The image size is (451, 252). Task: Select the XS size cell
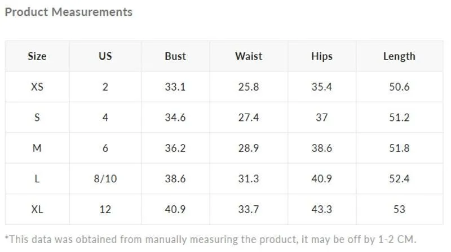pos(37,87)
